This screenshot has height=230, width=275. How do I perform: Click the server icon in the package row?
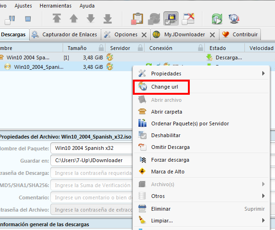pyautogui.click(x=110, y=57)
